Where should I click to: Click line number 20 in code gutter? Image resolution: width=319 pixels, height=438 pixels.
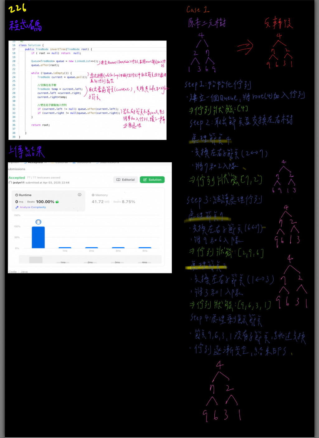(x=14, y=61)
